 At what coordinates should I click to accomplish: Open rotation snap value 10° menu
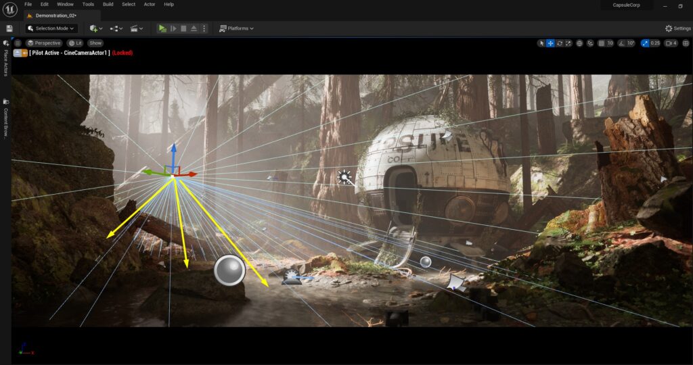pyautogui.click(x=631, y=43)
